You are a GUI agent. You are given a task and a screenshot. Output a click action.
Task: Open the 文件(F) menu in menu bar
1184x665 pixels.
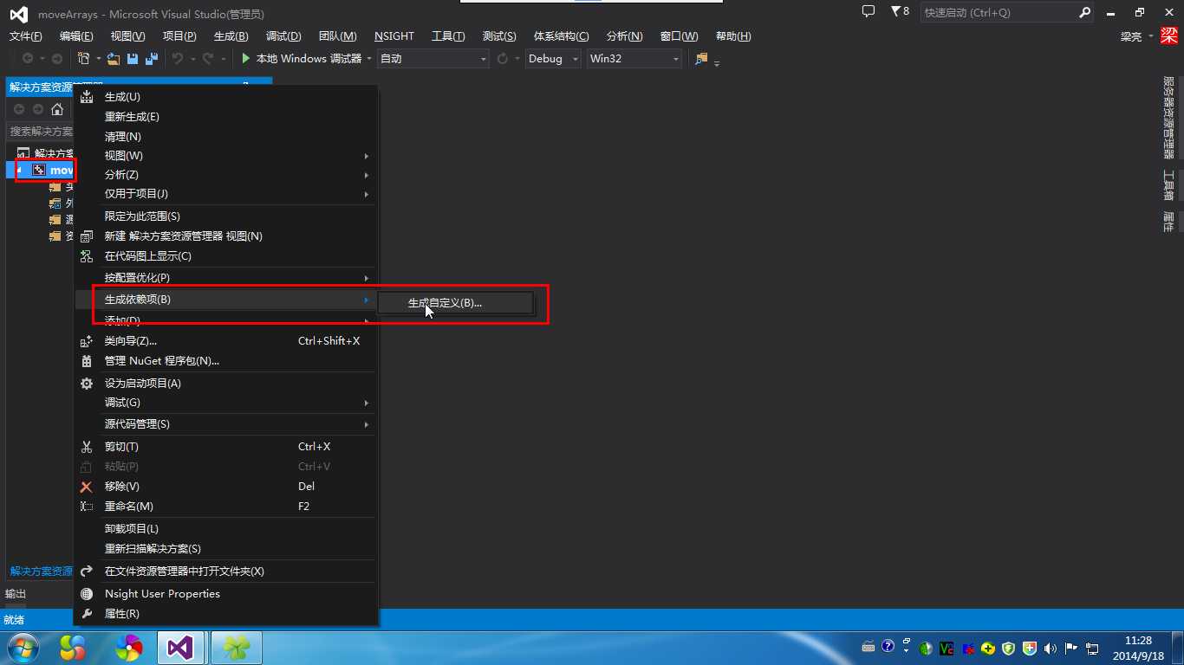coord(25,36)
